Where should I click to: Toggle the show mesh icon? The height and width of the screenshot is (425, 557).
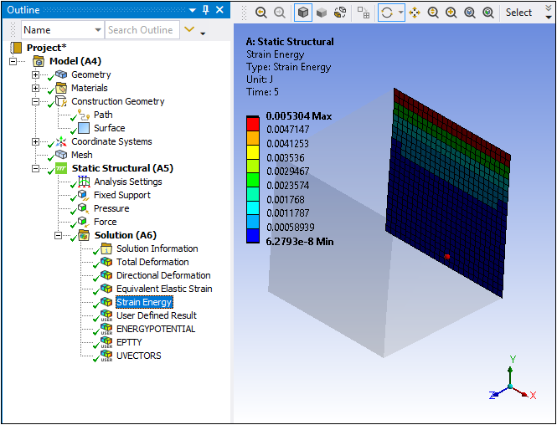click(x=364, y=13)
